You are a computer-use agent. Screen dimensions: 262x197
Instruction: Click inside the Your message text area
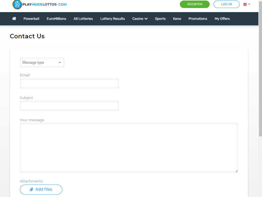pyautogui.click(x=129, y=148)
